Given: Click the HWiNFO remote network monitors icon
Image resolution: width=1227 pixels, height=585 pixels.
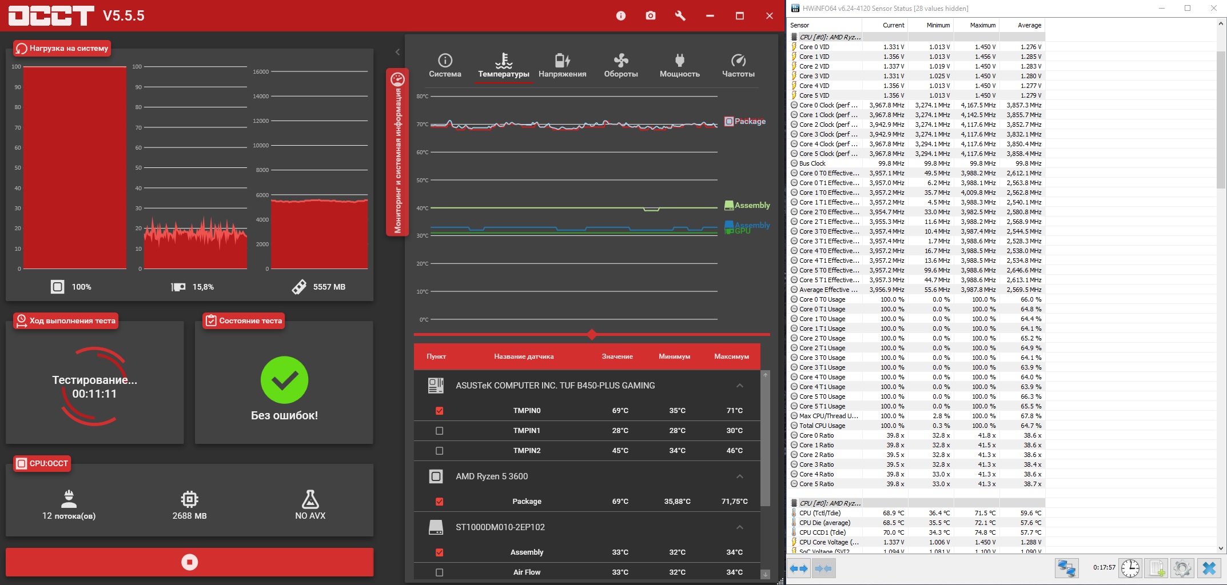Looking at the screenshot, I should click(x=1066, y=568).
